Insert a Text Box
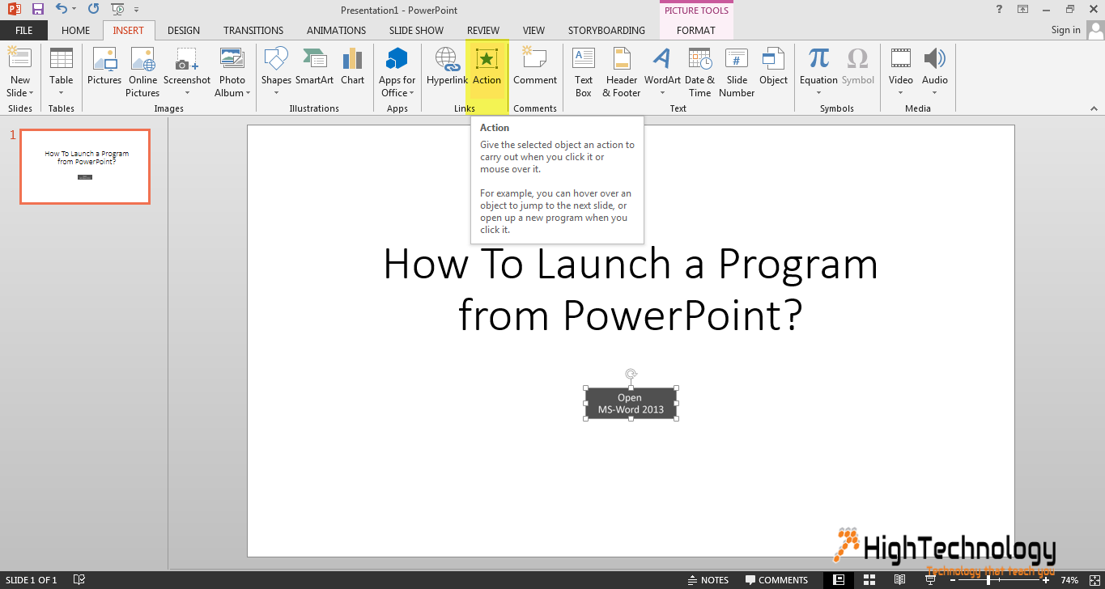The image size is (1105, 589). coord(584,72)
